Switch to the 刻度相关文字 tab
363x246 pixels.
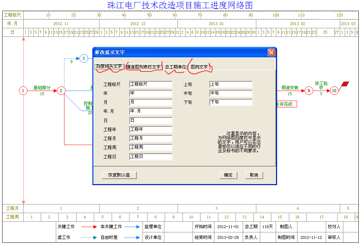click(x=109, y=66)
